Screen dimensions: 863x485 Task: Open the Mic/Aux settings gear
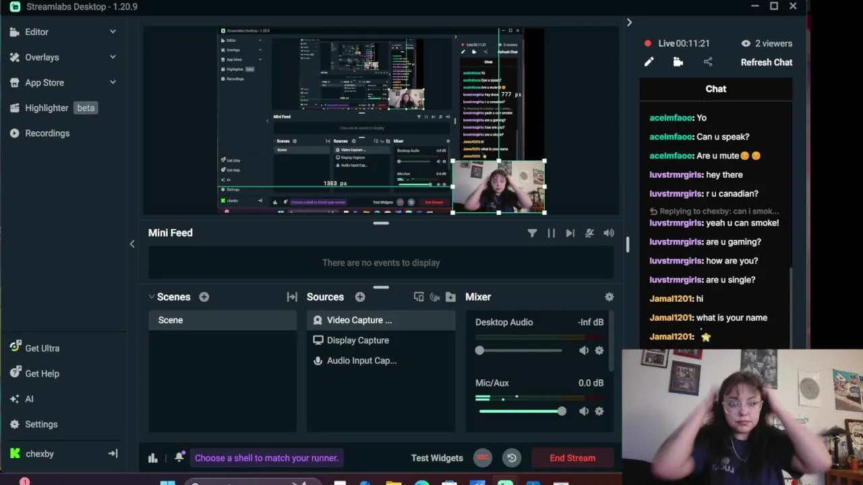[x=599, y=411]
